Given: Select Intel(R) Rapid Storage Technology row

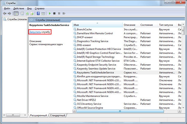Looking at the screenshot, I should click(x=127, y=57).
